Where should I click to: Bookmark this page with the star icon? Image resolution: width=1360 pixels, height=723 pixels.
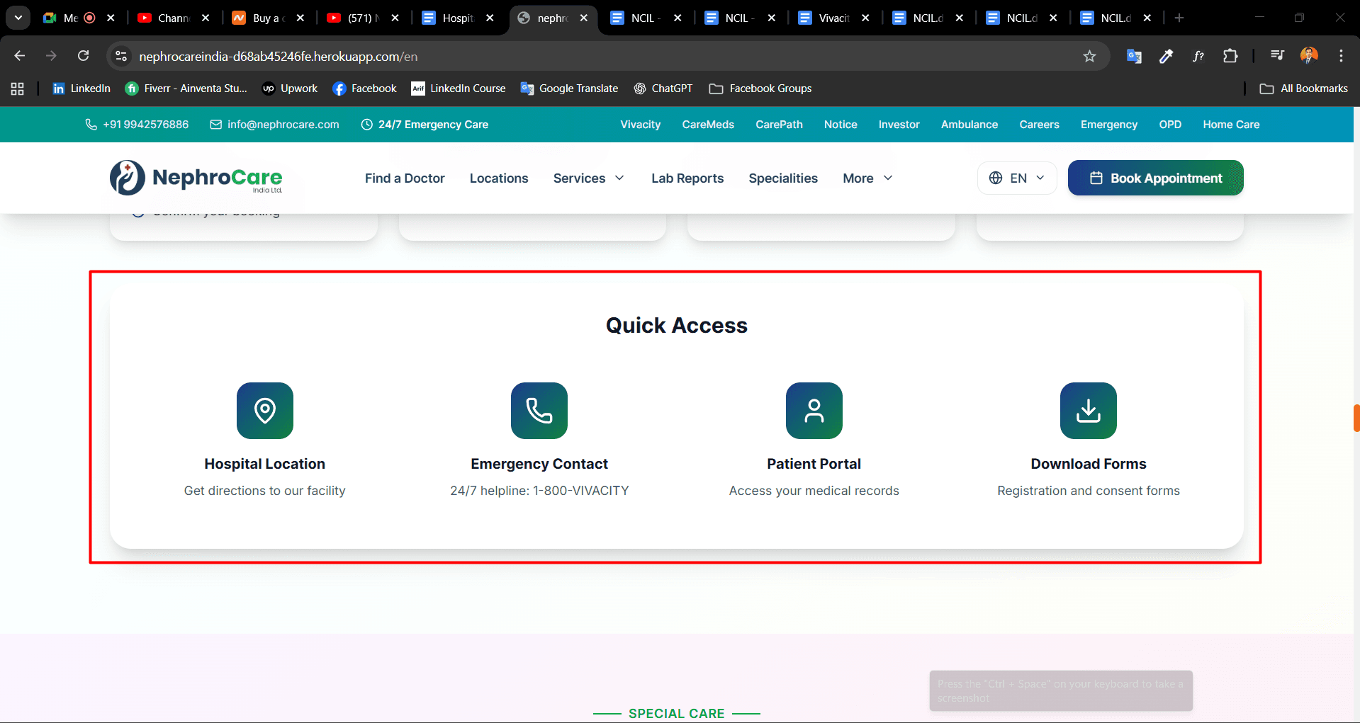1089,57
